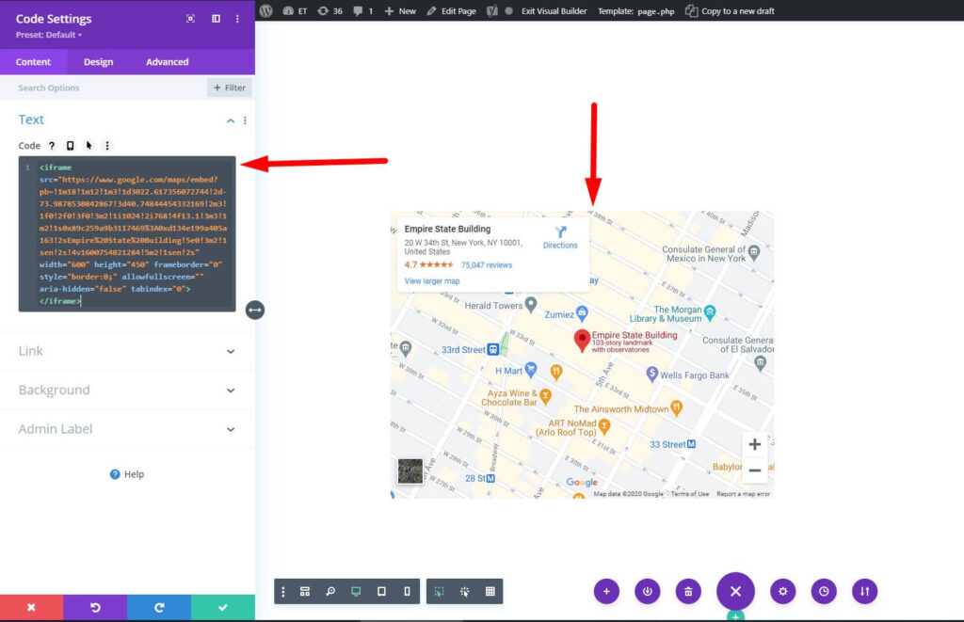Click Copy to a new draft
This screenshot has width=964, height=622.
[730, 11]
